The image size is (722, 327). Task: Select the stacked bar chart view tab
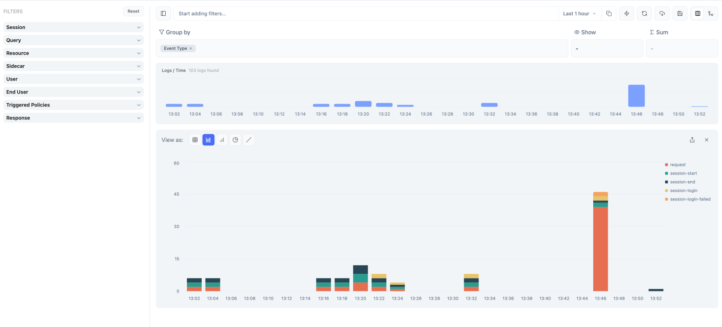(x=208, y=140)
